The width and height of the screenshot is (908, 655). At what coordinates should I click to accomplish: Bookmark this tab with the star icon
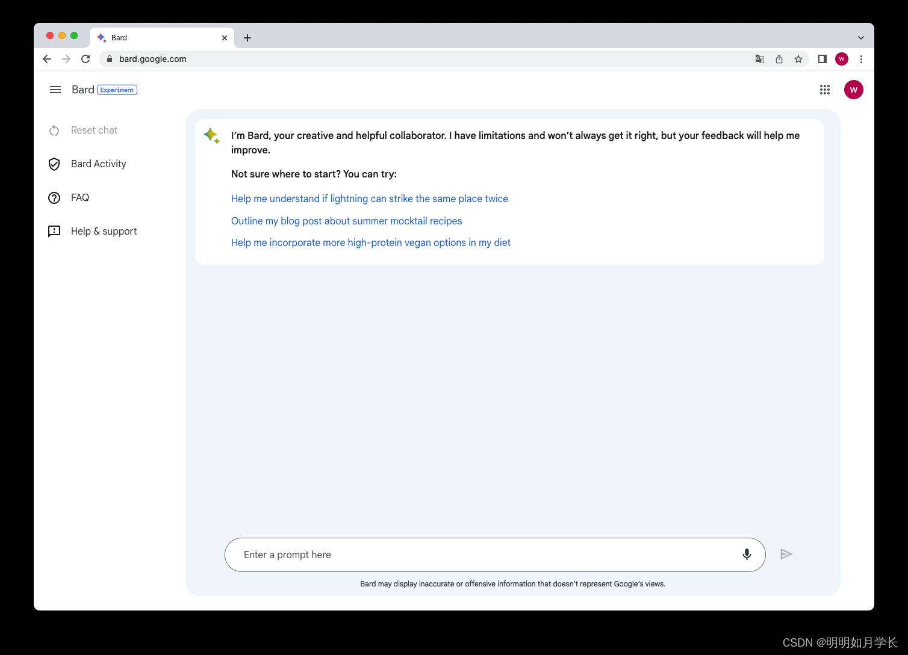(798, 59)
